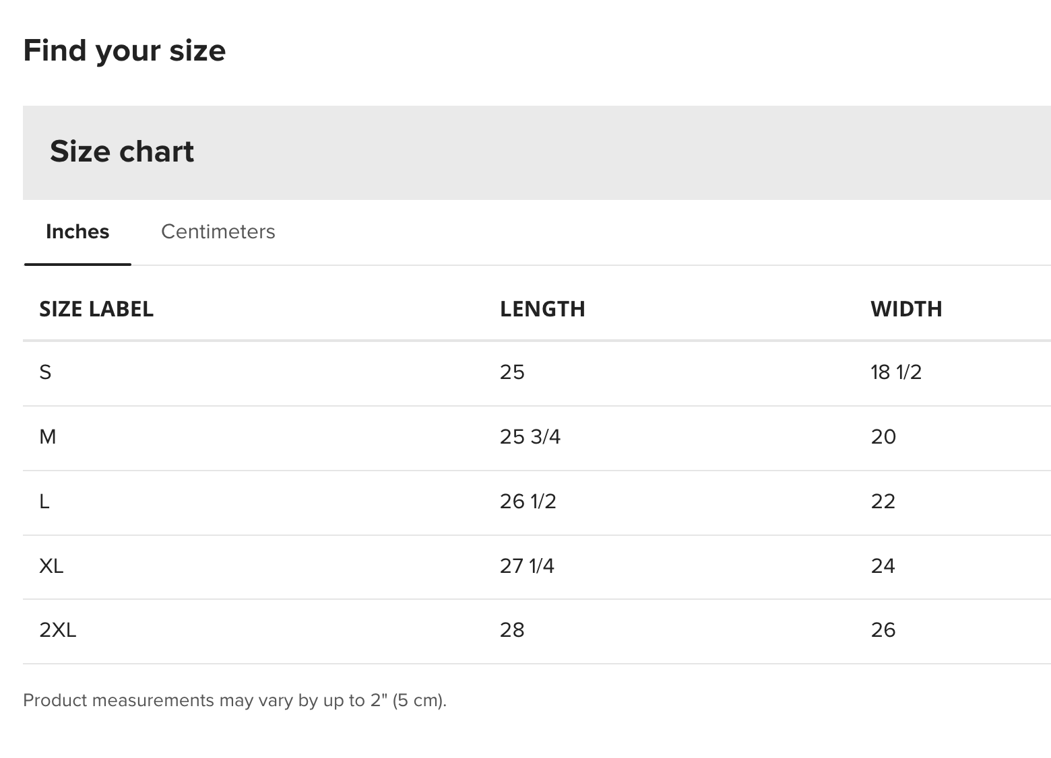Click the Find your size heading
The image size is (1051, 758).
click(125, 51)
